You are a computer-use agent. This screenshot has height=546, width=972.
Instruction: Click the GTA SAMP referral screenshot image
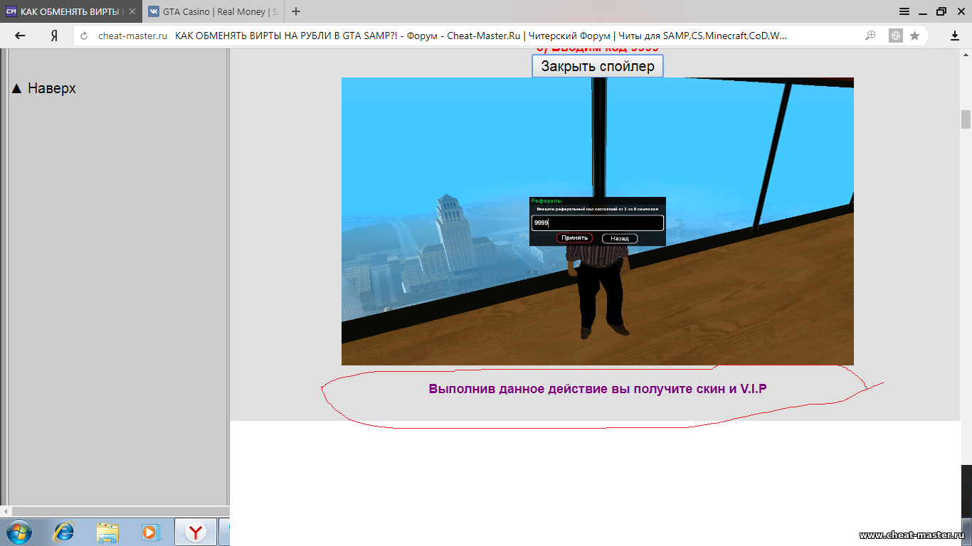(597, 221)
